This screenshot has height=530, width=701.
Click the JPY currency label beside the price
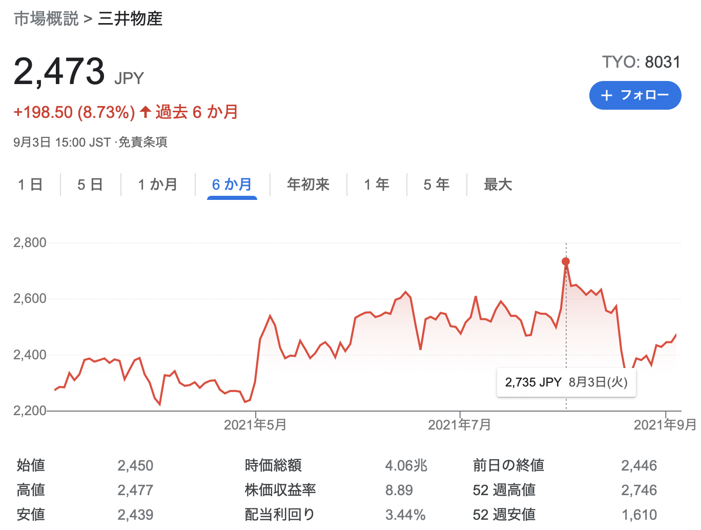(129, 78)
